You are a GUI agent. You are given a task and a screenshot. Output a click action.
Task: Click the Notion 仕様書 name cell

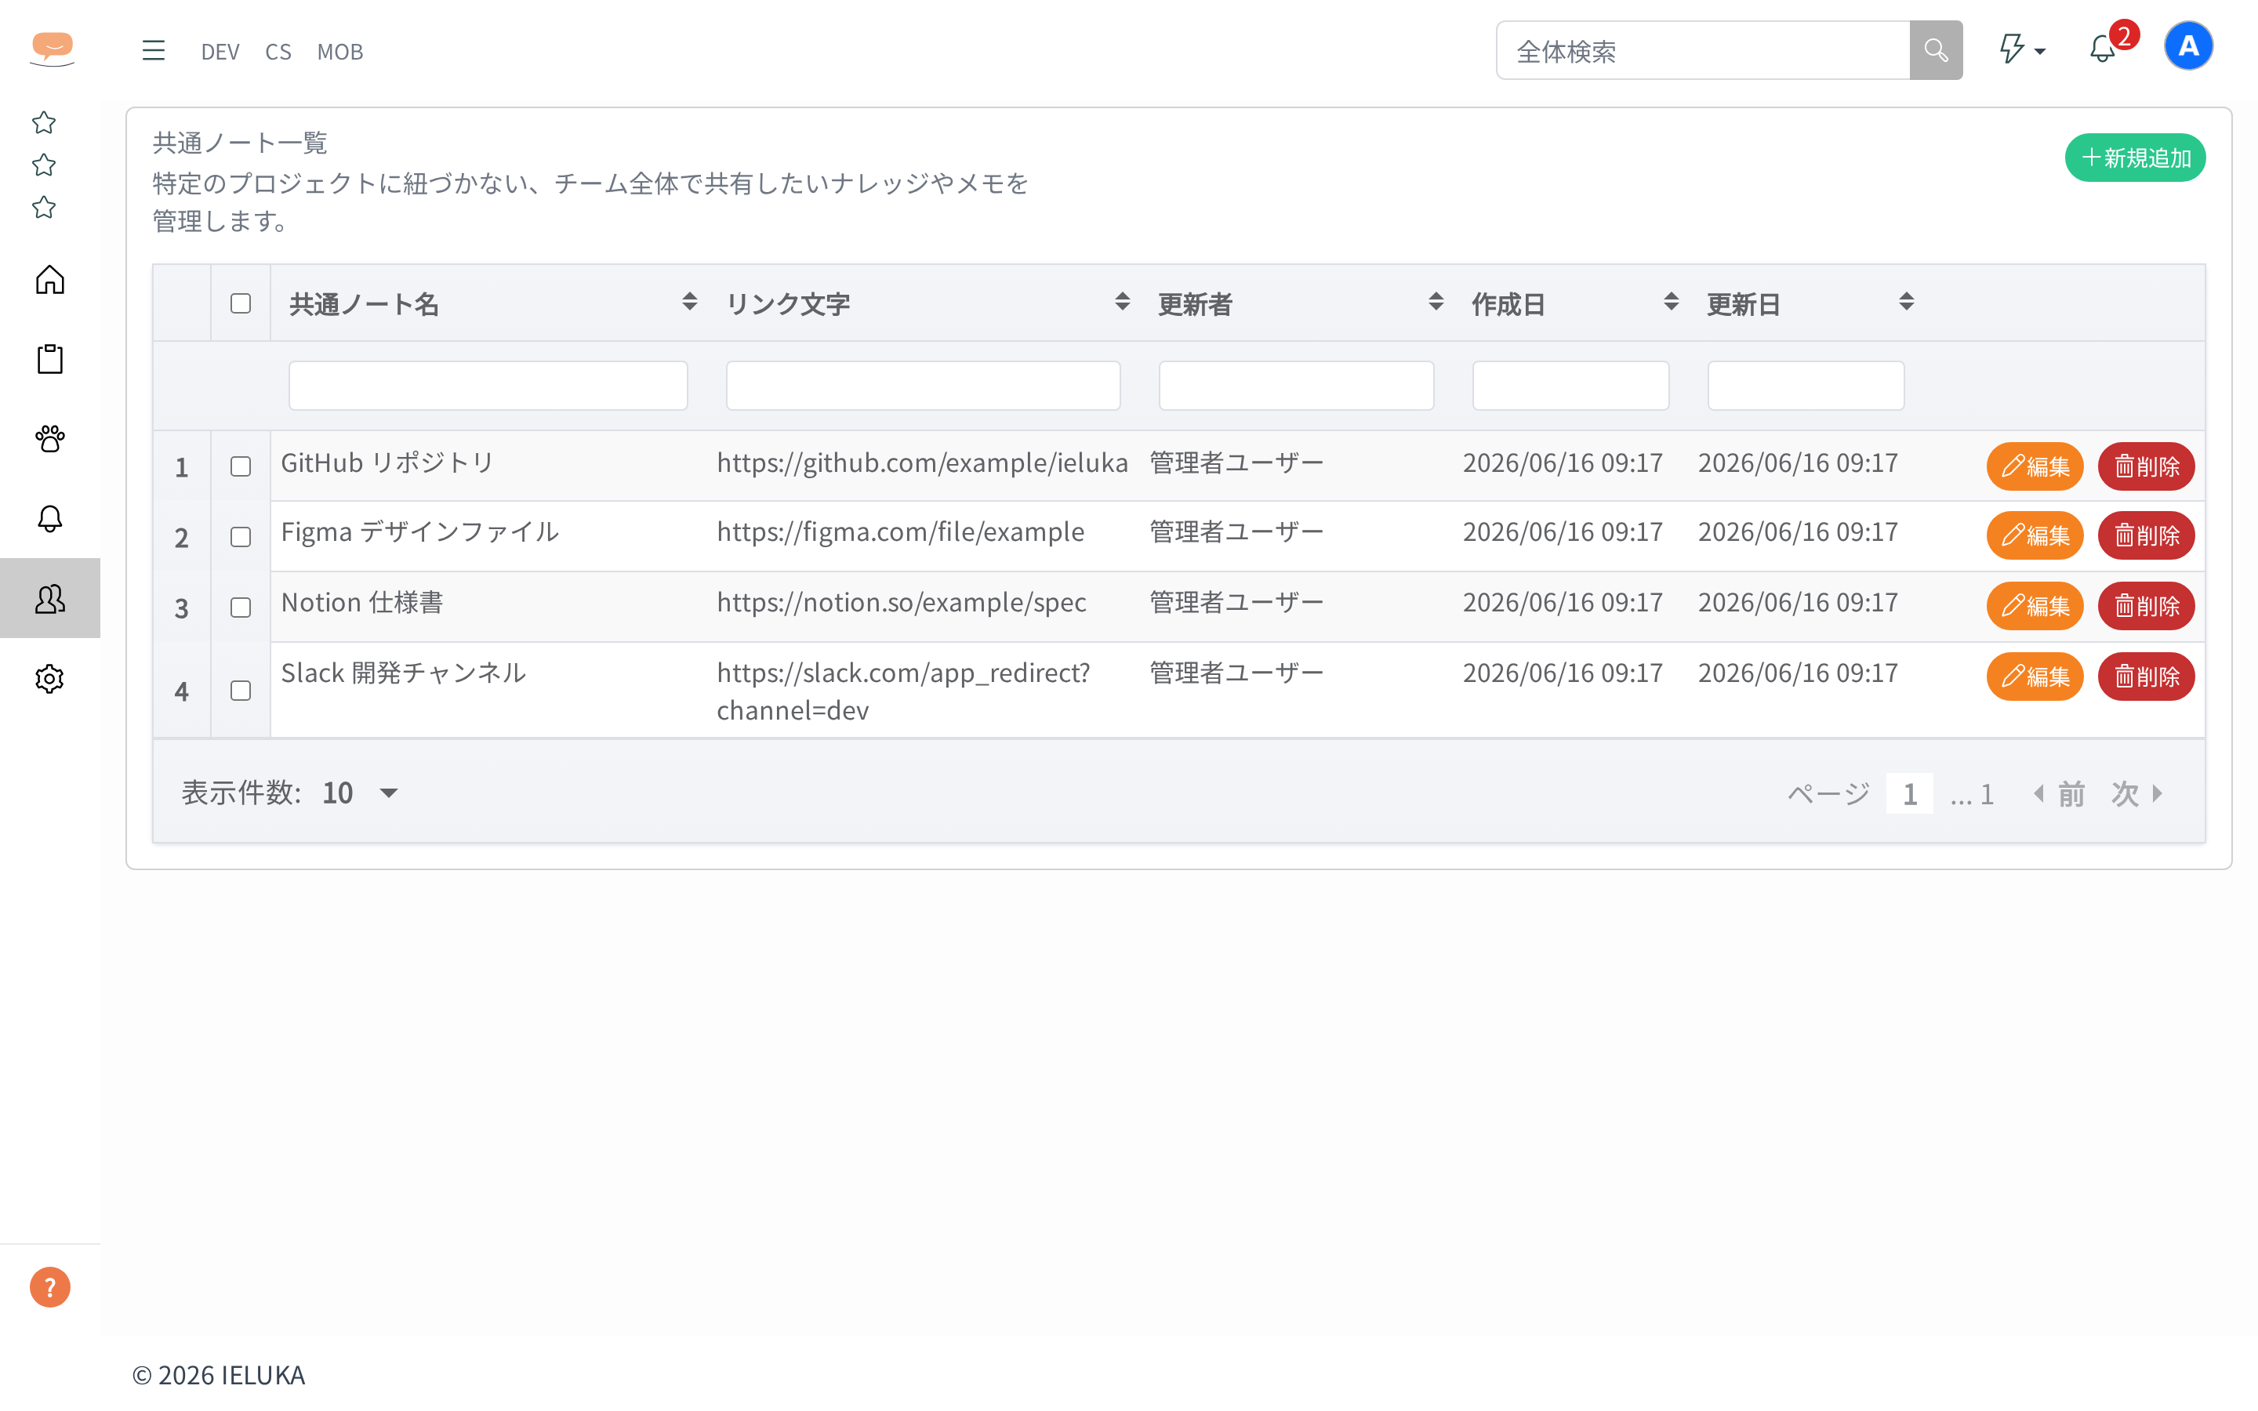[x=362, y=603]
